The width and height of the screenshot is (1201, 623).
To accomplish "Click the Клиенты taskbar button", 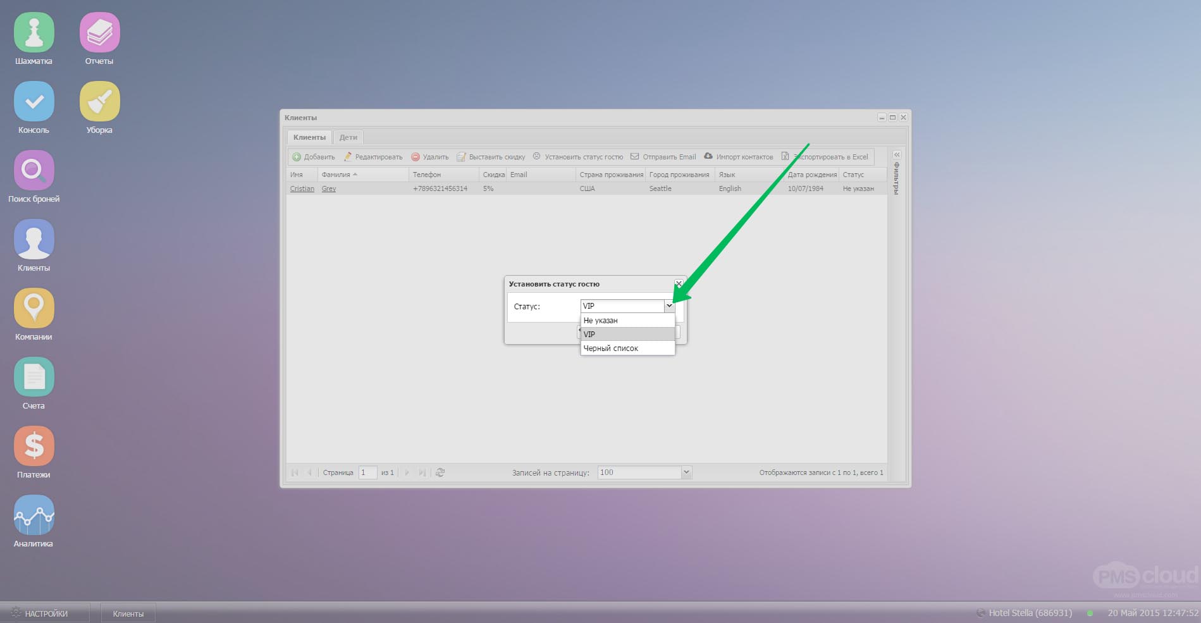I will click(128, 614).
